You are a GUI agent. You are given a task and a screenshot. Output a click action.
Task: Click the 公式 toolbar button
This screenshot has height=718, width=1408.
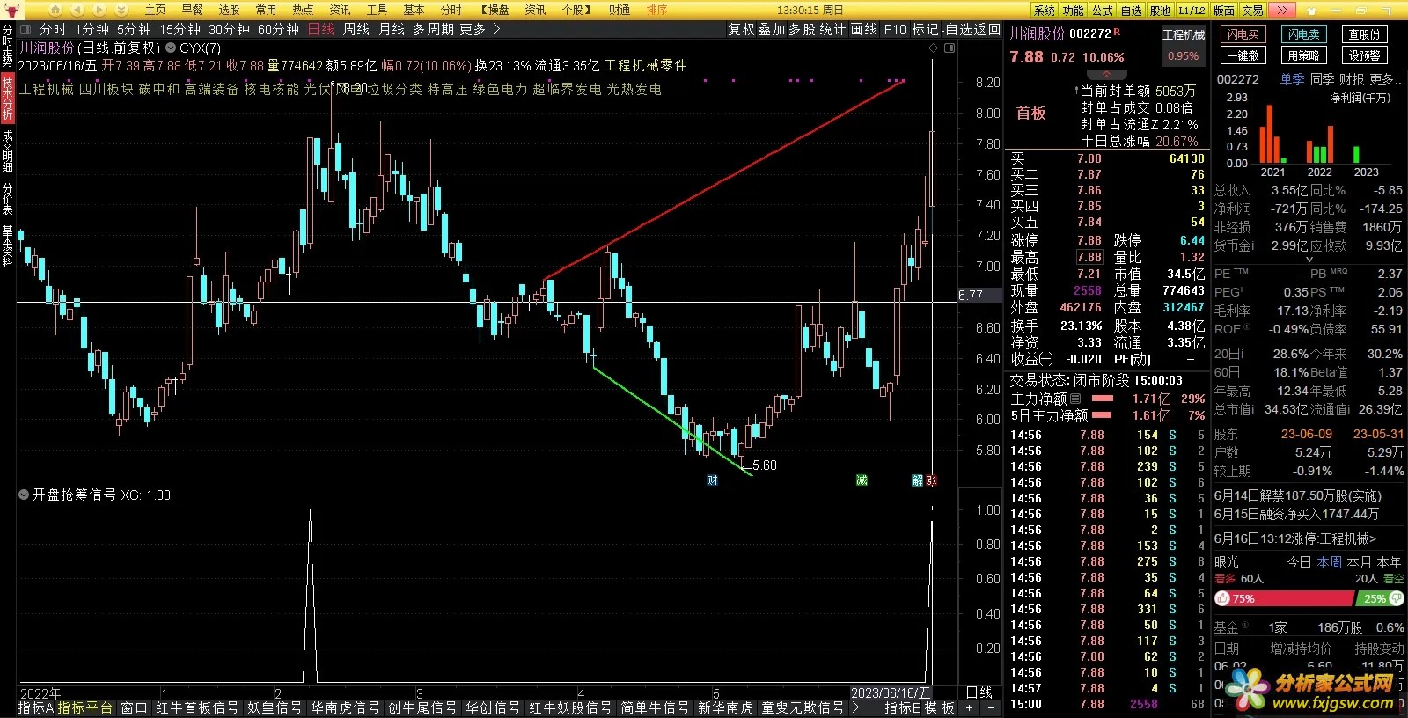click(1103, 10)
